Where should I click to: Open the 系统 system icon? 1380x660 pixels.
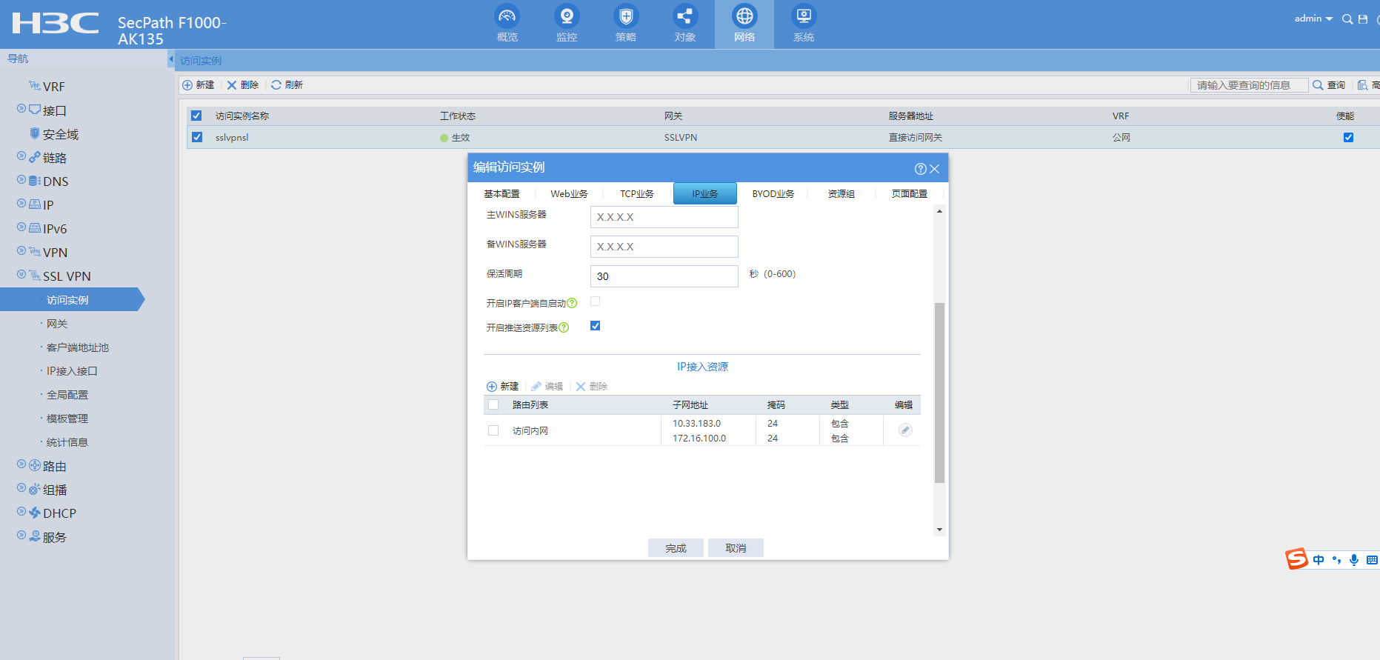click(803, 17)
